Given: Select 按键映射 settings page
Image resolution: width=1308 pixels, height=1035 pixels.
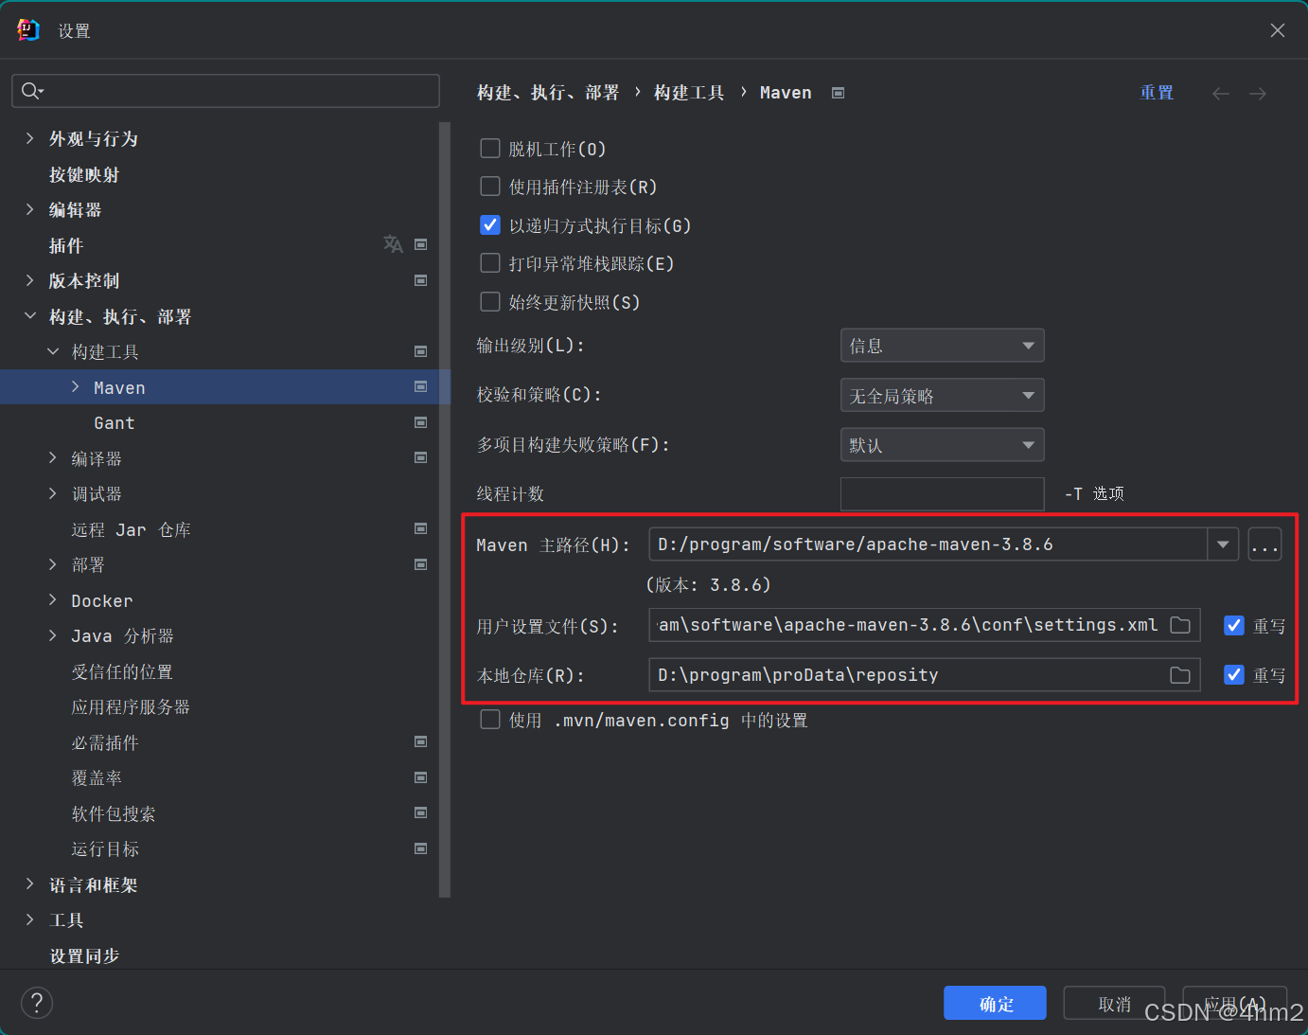Looking at the screenshot, I should (x=84, y=174).
